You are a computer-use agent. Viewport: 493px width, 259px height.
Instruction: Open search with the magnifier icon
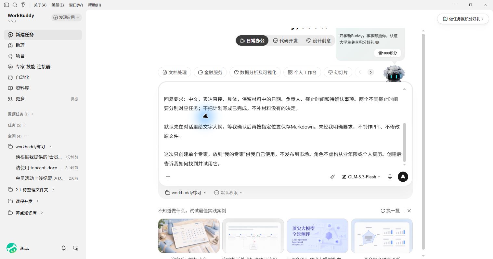coord(15,5)
